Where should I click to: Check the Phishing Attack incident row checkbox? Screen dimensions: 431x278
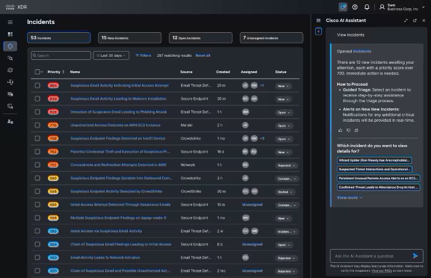tap(37, 112)
